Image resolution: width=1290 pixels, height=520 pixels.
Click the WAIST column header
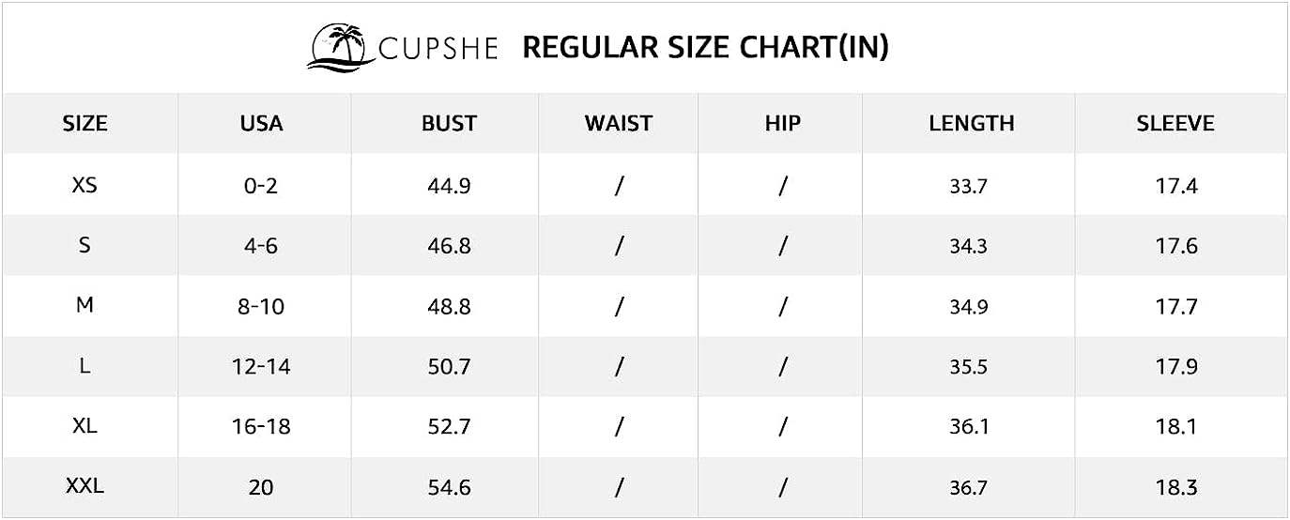619,123
